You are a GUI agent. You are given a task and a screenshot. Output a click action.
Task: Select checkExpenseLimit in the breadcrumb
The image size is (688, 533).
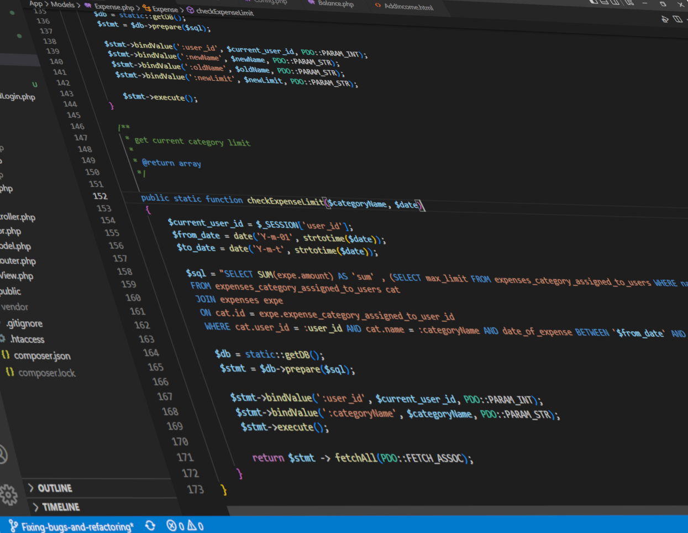coord(224,12)
